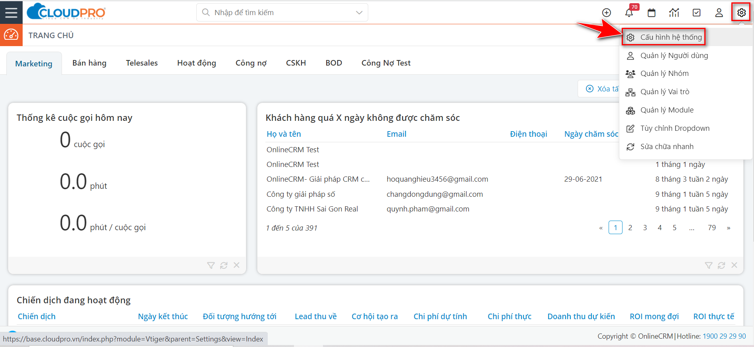
Task: Sort by 'Doanh thu dự kiến' column header
Action: (x=581, y=316)
